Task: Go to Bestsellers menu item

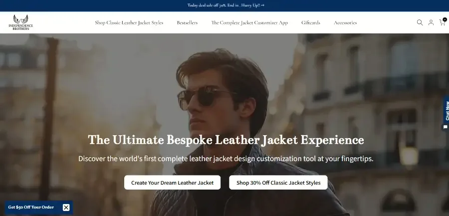Action: click(187, 22)
